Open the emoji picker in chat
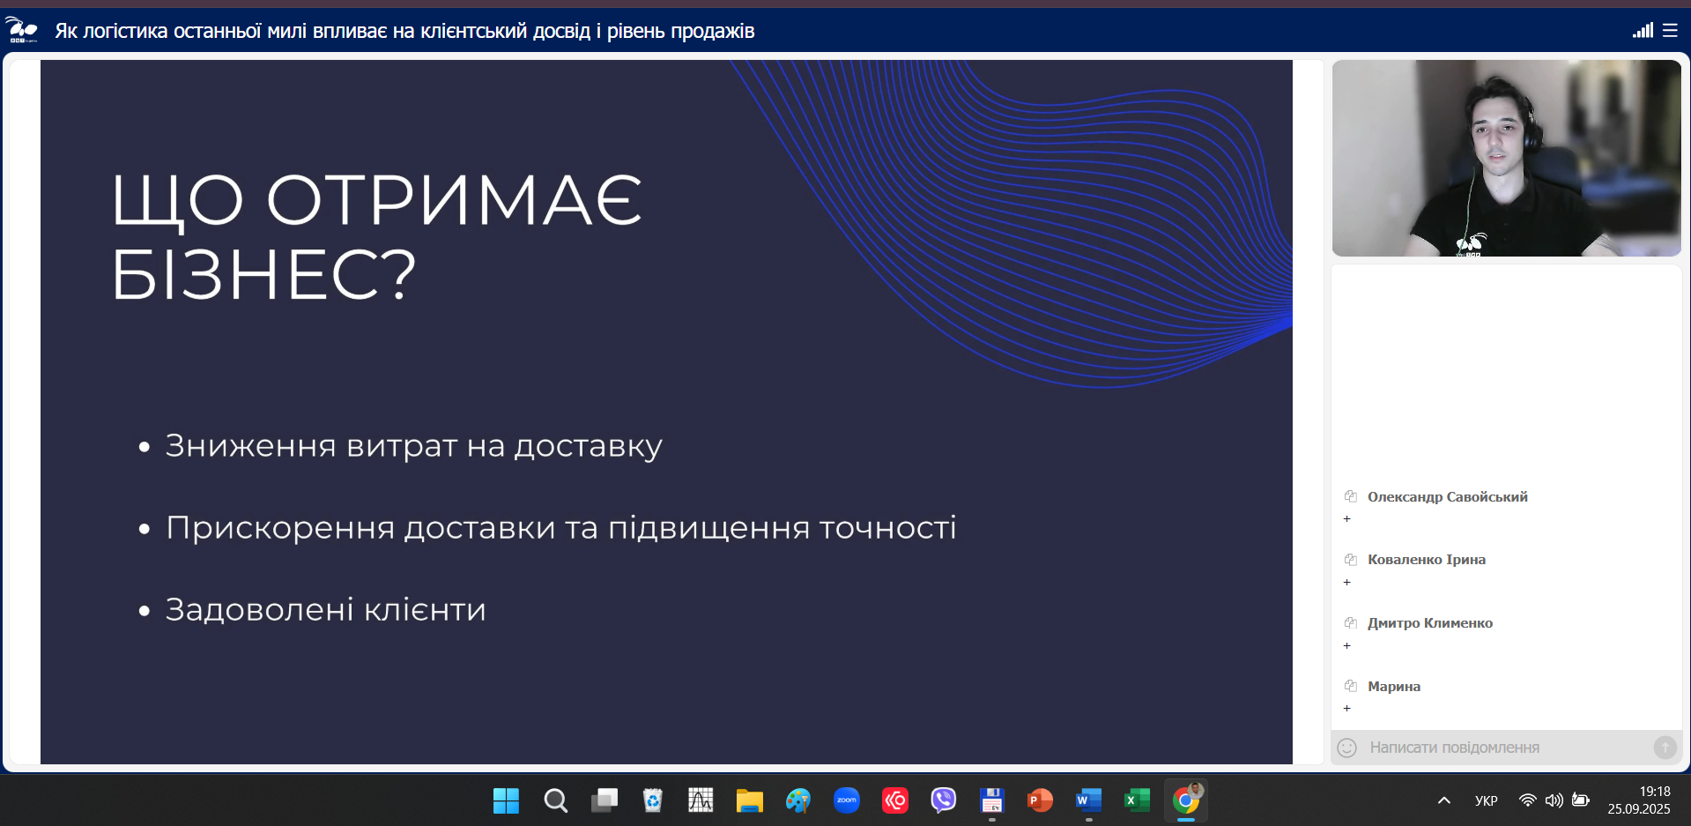Image resolution: width=1691 pixels, height=826 pixels. (1347, 748)
